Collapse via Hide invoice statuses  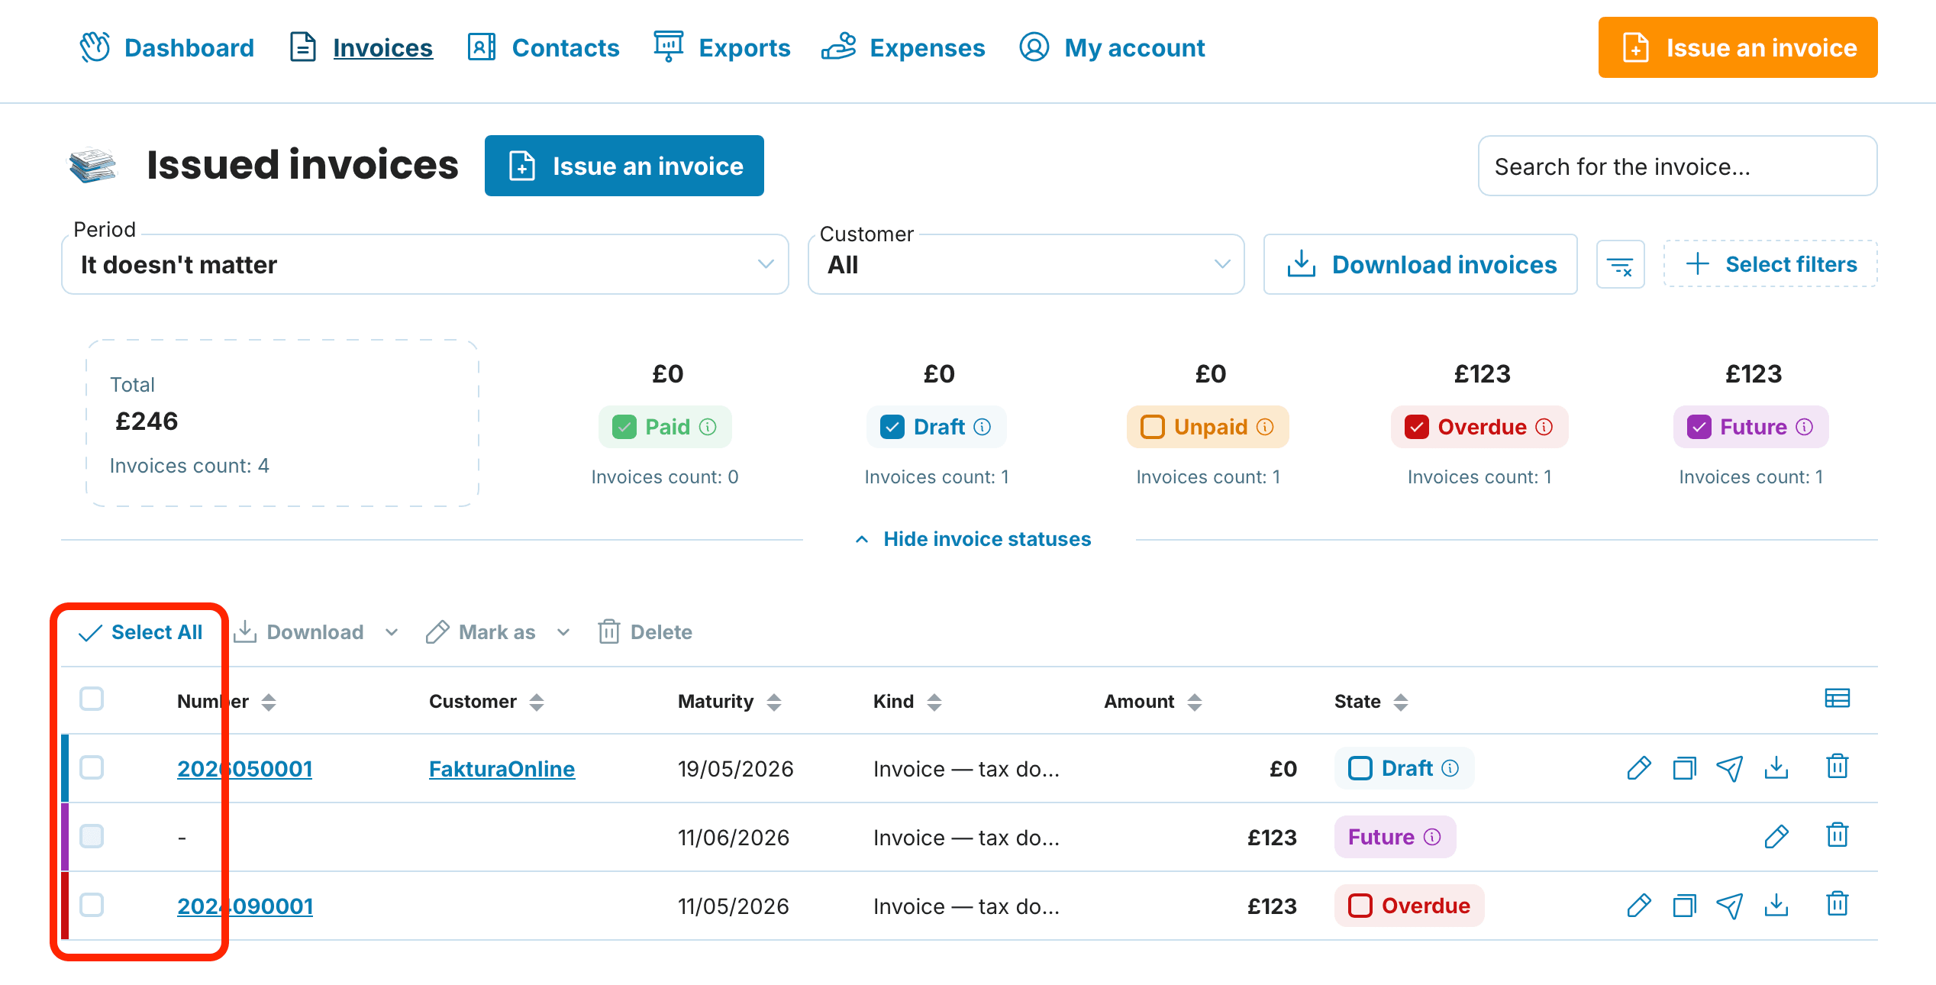[973, 539]
